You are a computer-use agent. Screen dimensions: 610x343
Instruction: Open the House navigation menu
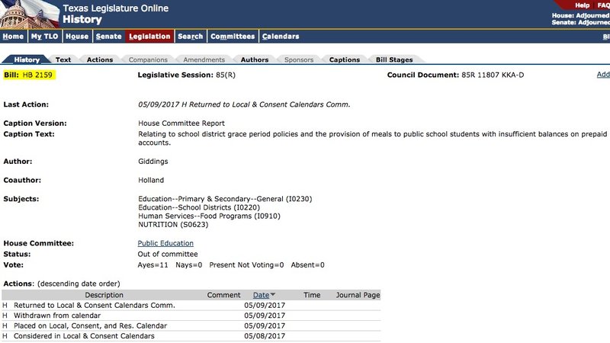[77, 37]
